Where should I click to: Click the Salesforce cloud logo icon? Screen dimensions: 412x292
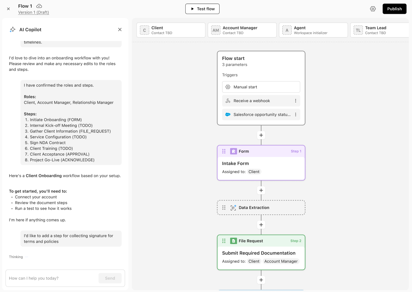click(x=228, y=114)
